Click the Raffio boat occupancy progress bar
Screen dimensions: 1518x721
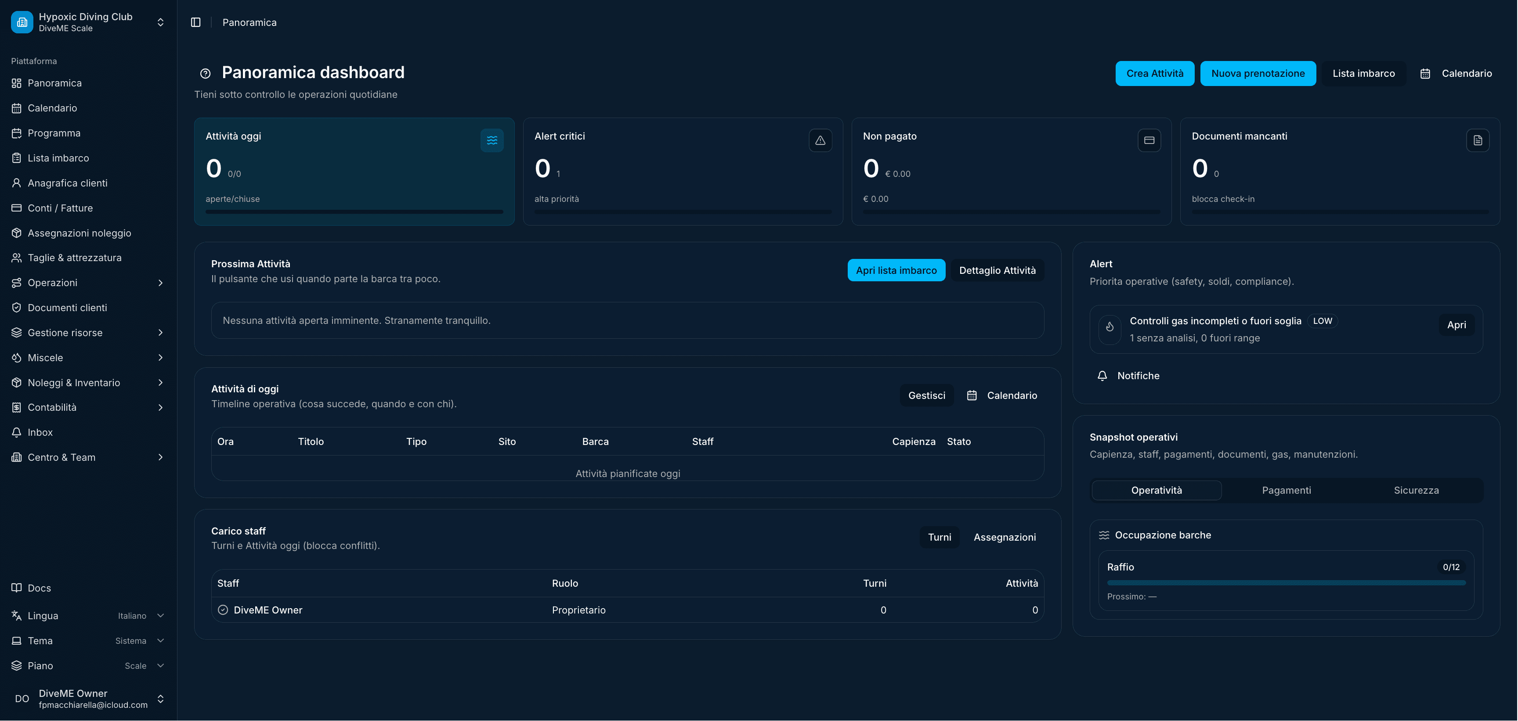1286,583
